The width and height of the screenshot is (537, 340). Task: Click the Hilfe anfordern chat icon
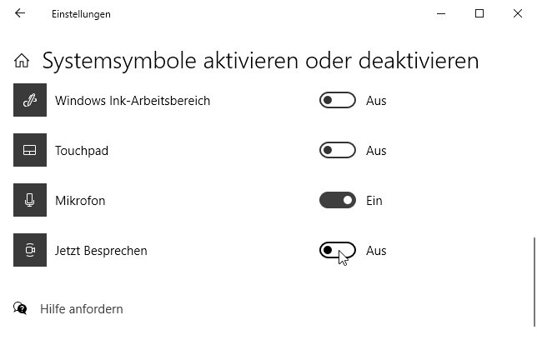click(20, 308)
